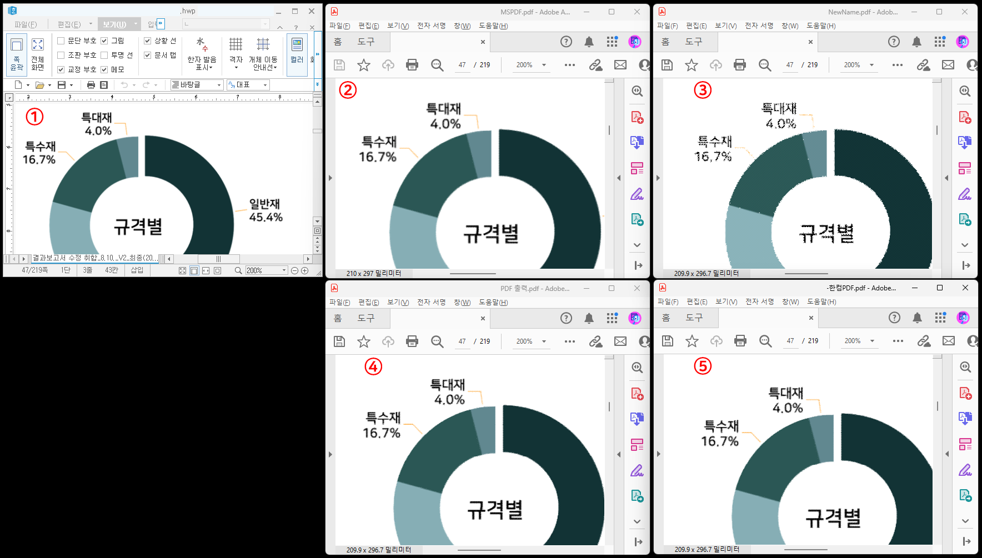Click the 컬러 button in HWP ribbon
This screenshot has height=558, width=982.
[x=297, y=54]
